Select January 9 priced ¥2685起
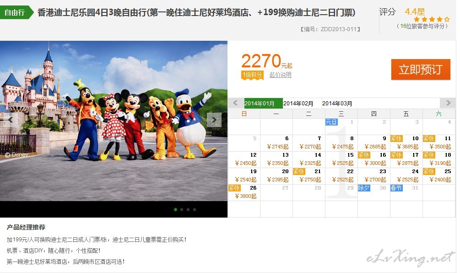 [x=374, y=143]
